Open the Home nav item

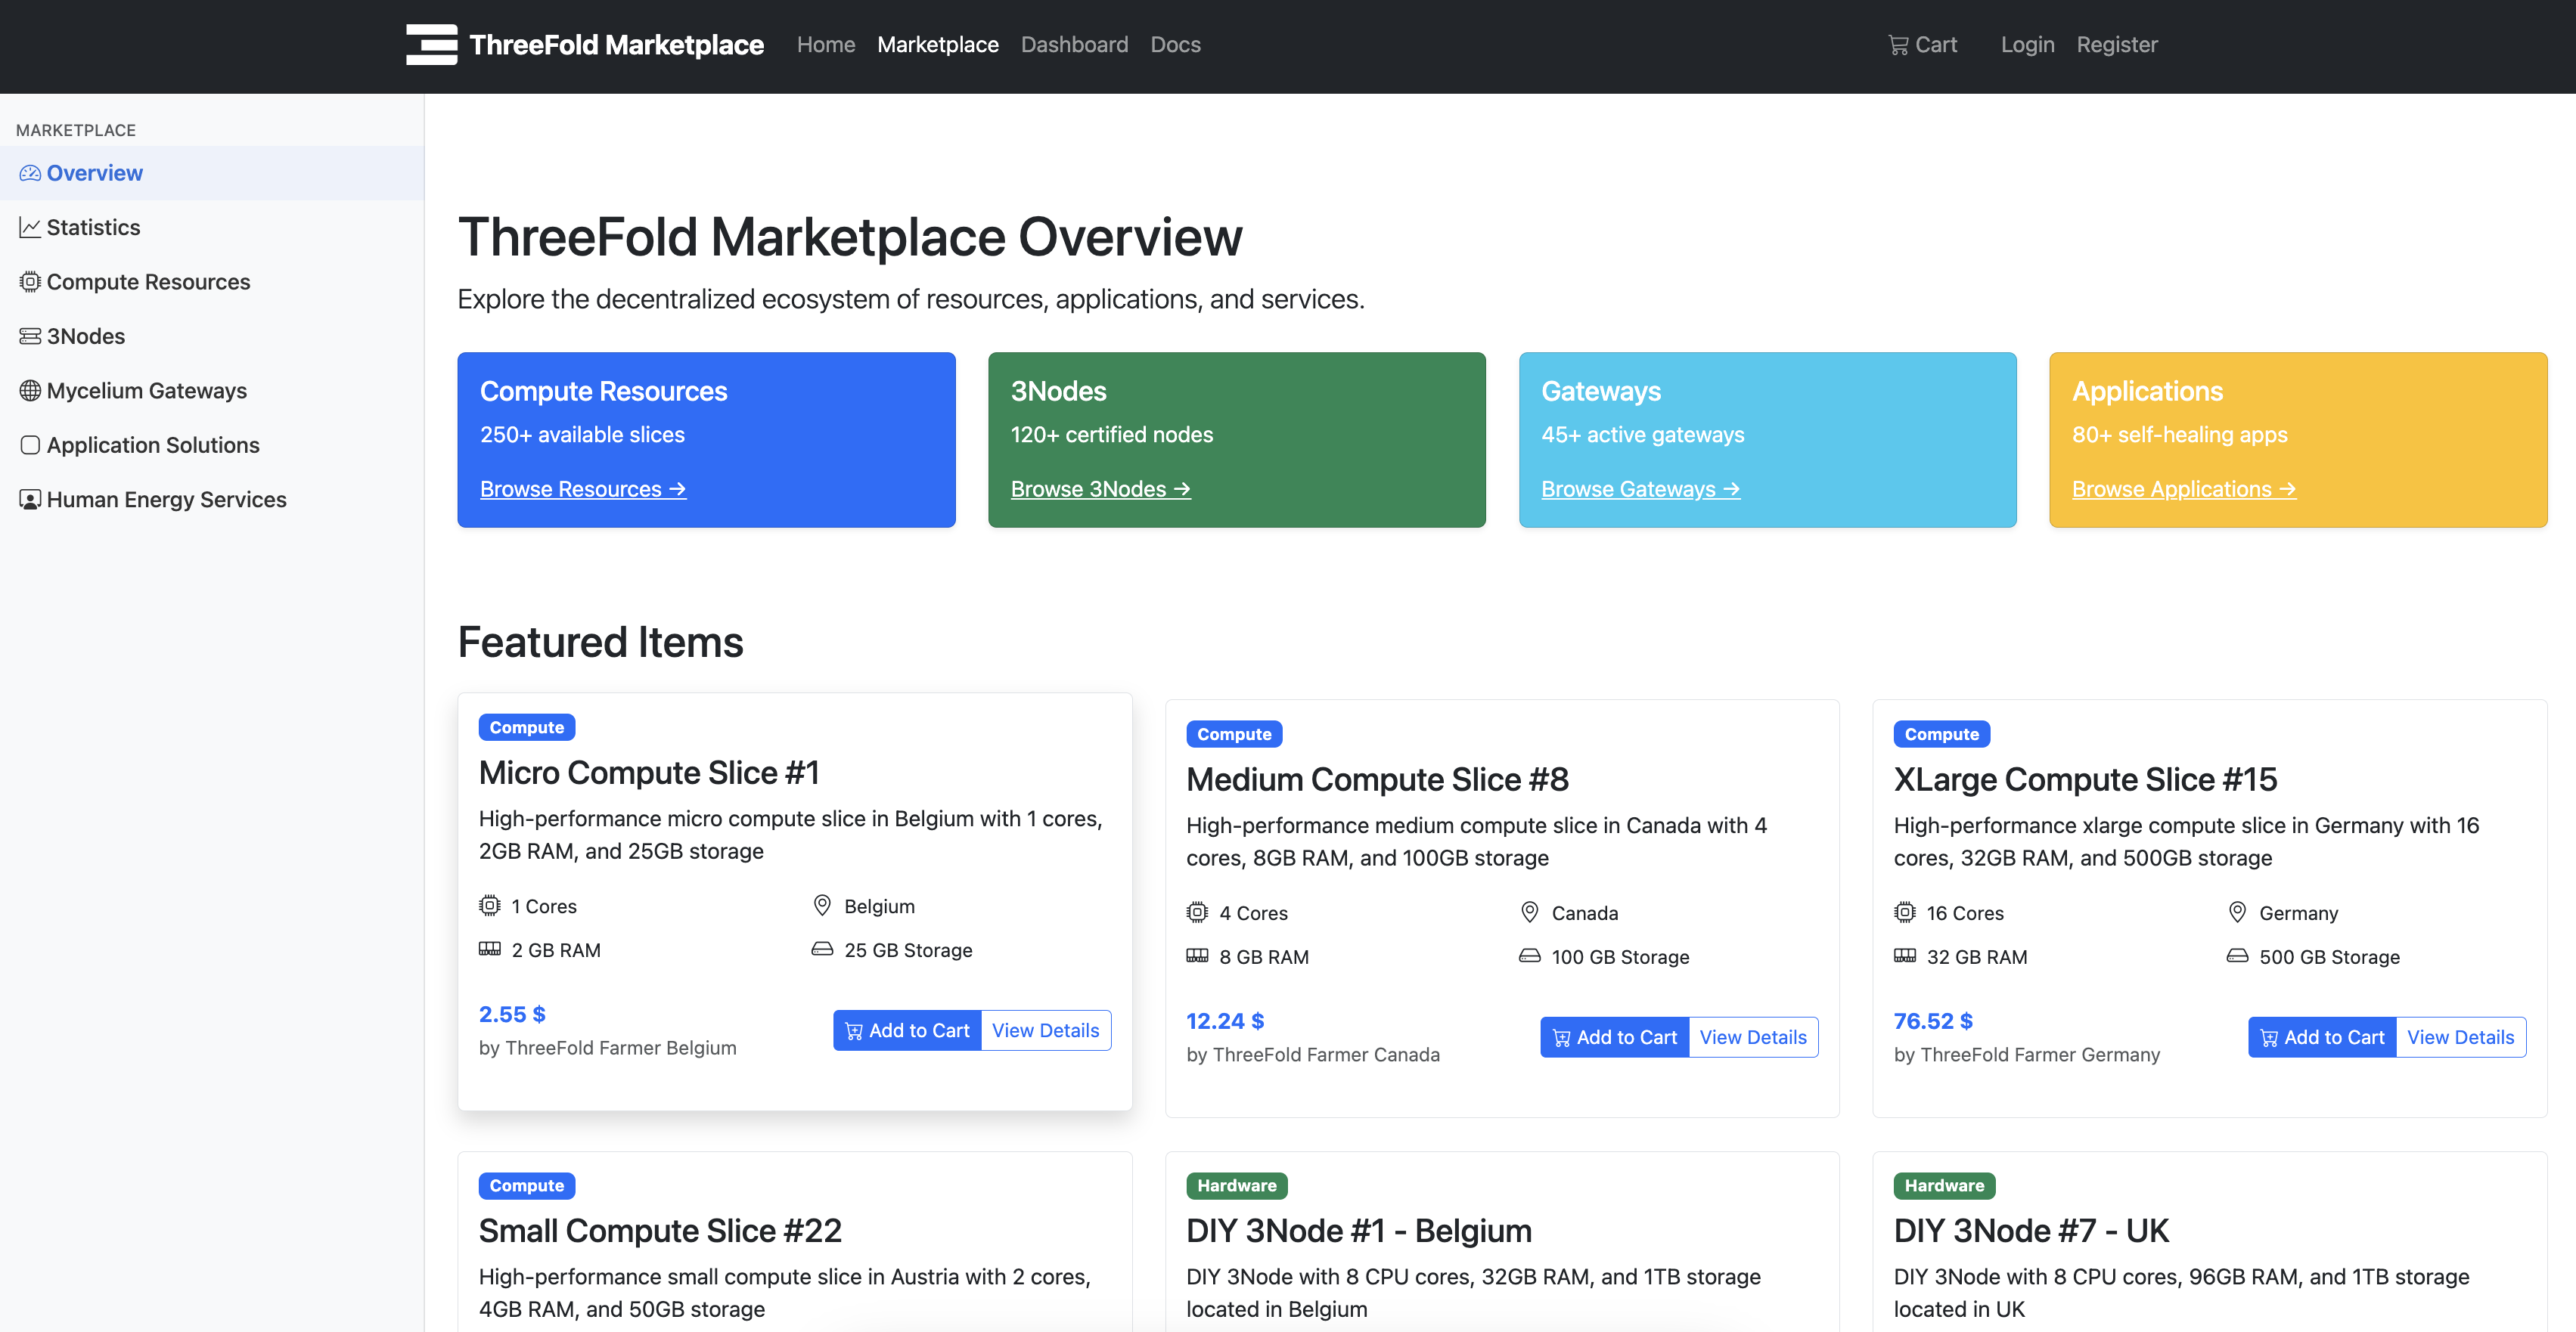click(x=825, y=45)
